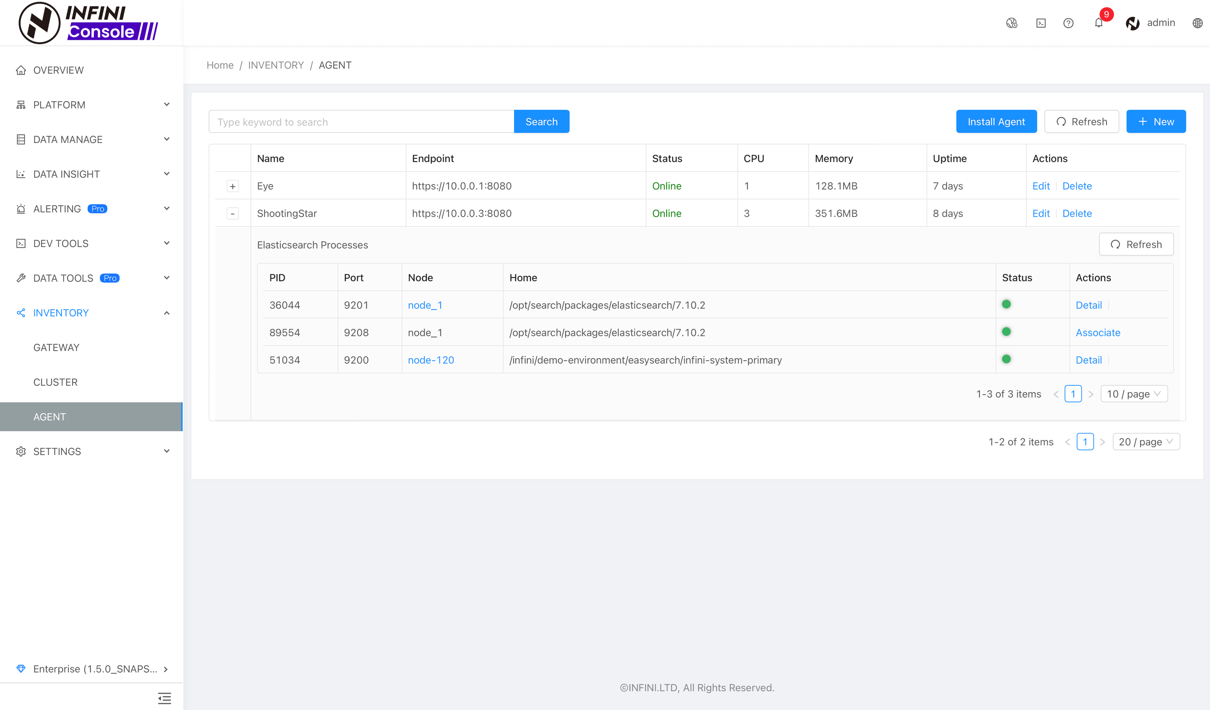Select the CLUSTER menu item
This screenshot has width=1210, height=710.
tap(55, 381)
